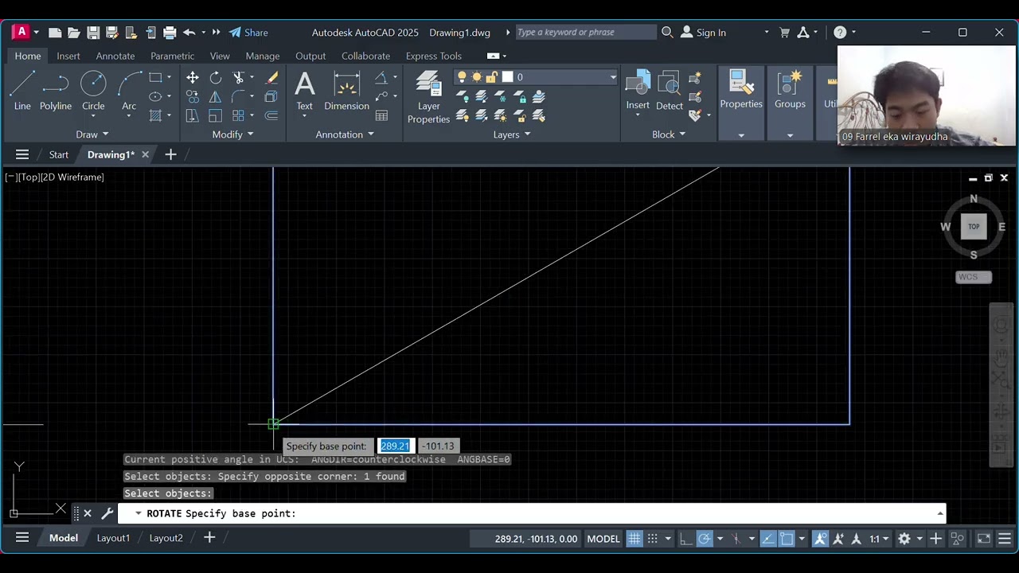
Task: Toggle Clean Screen in status bar
Action: click(x=984, y=539)
